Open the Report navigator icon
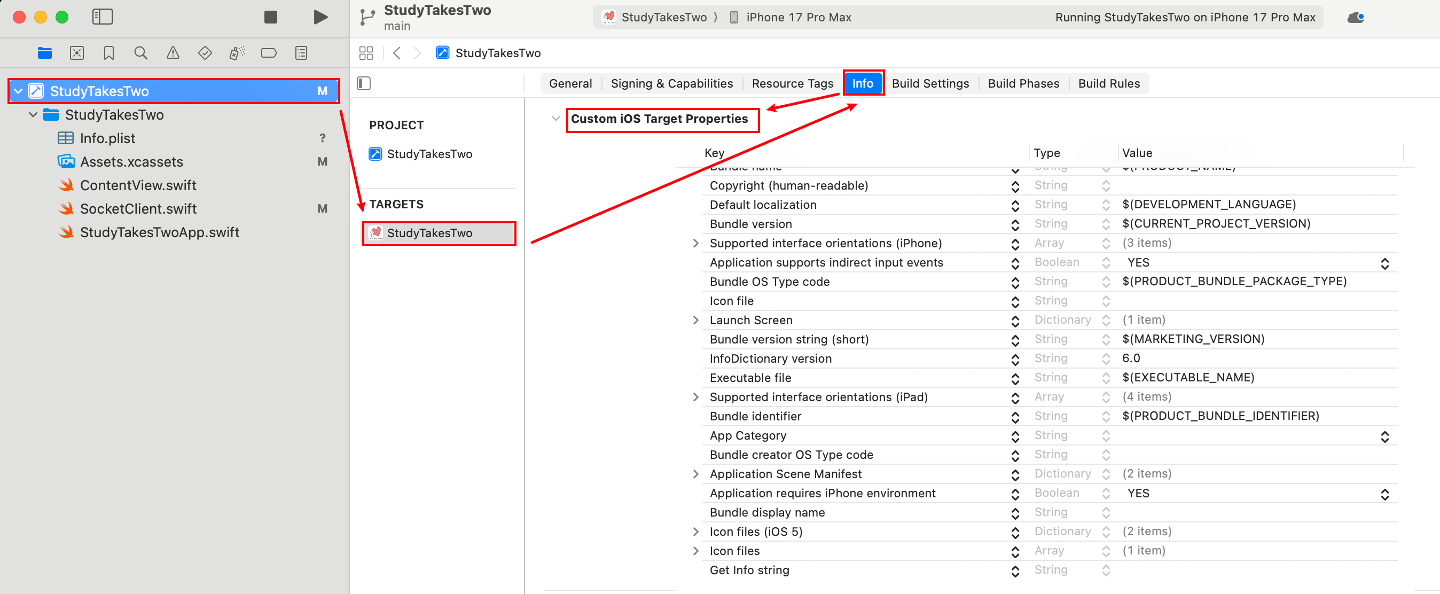 tap(301, 53)
